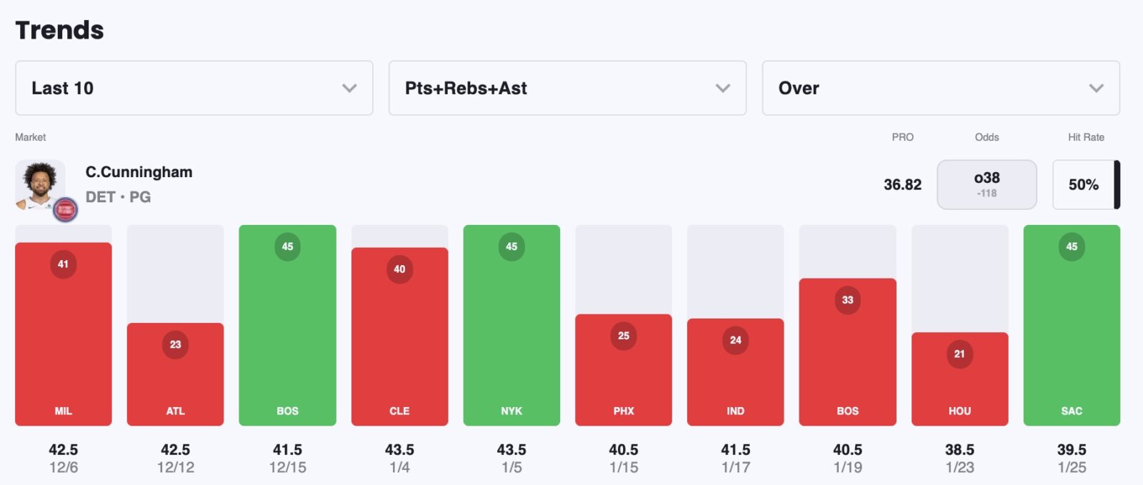Click the 23 badge on ATL bar
The width and height of the screenshot is (1143, 485).
176,344
